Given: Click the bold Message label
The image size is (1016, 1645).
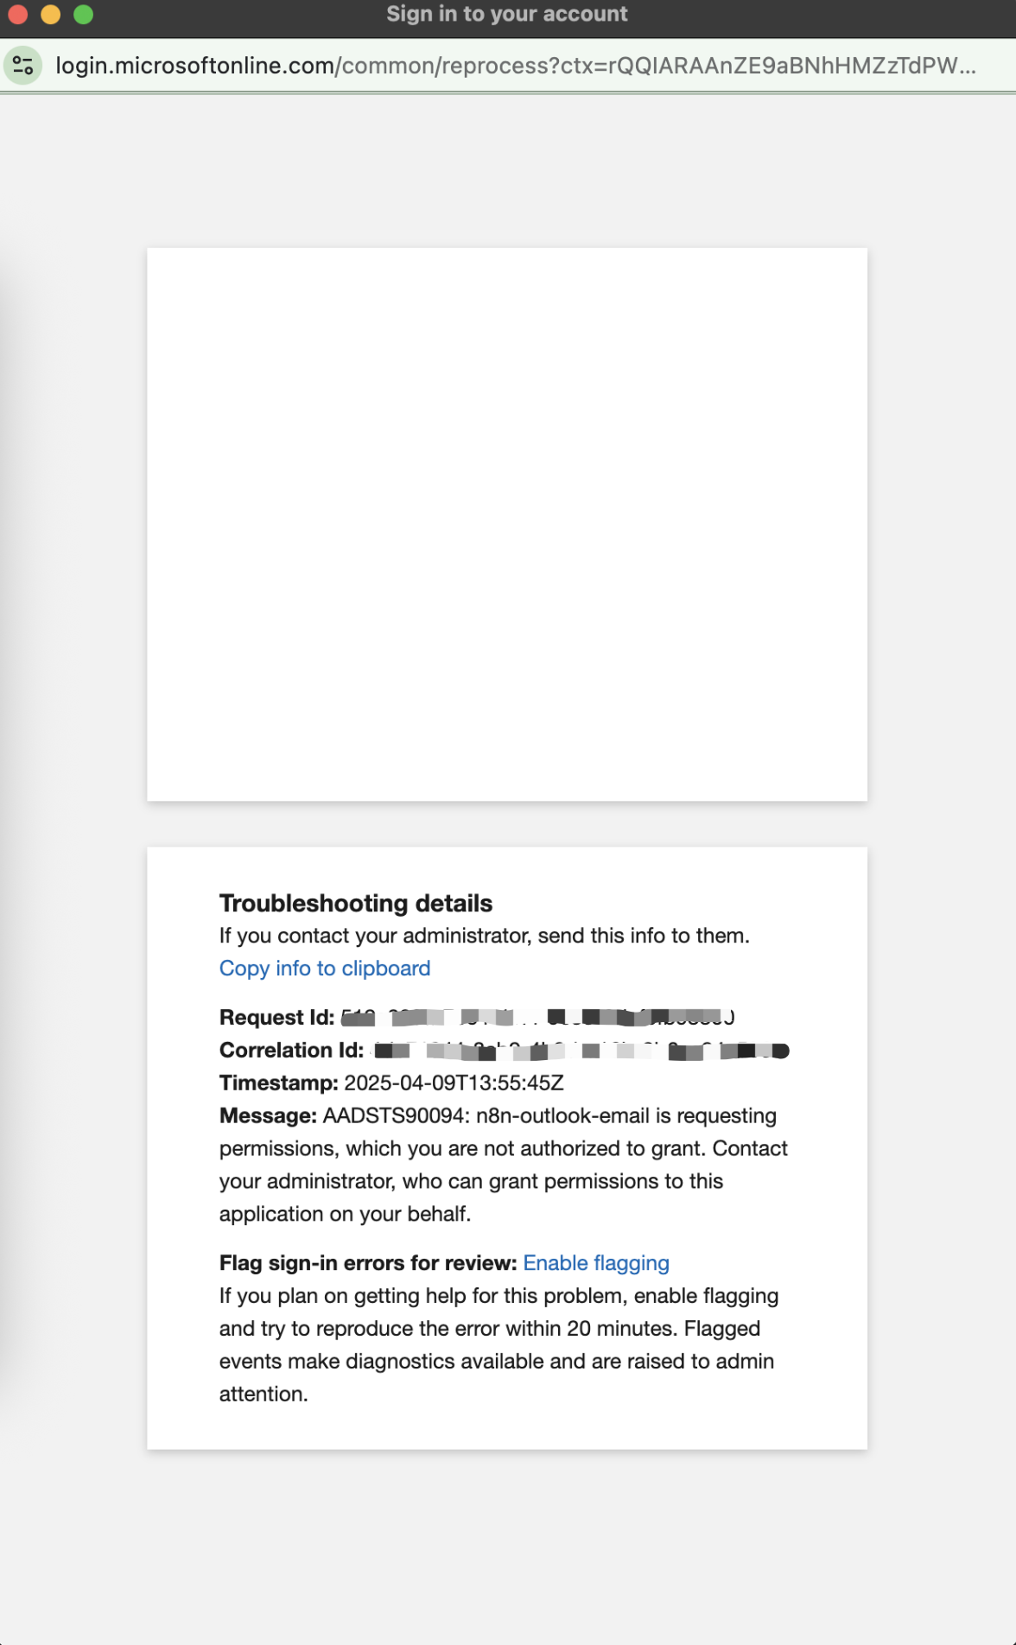Looking at the screenshot, I should click(268, 1116).
